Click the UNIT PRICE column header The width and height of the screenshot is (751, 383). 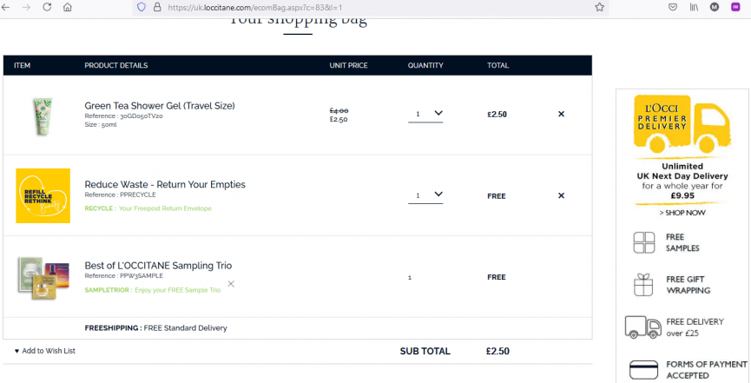pos(348,65)
